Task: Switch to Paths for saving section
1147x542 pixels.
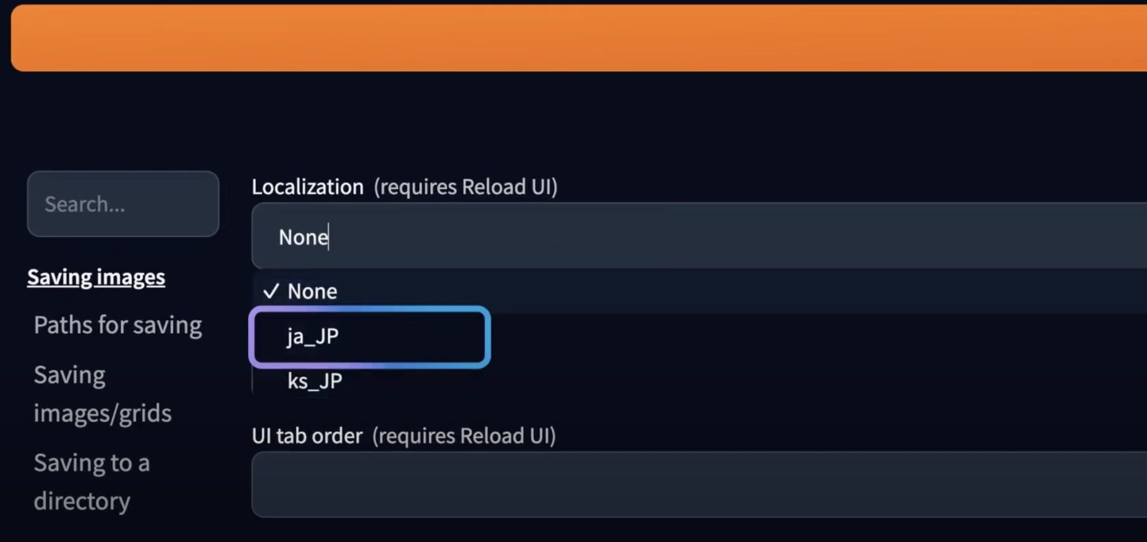Action: click(x=118, y=325)
